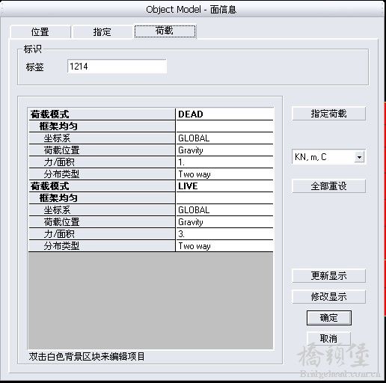Open the KN, m, C units dropdown
This screenshot has height=383, width=386.
328,157
